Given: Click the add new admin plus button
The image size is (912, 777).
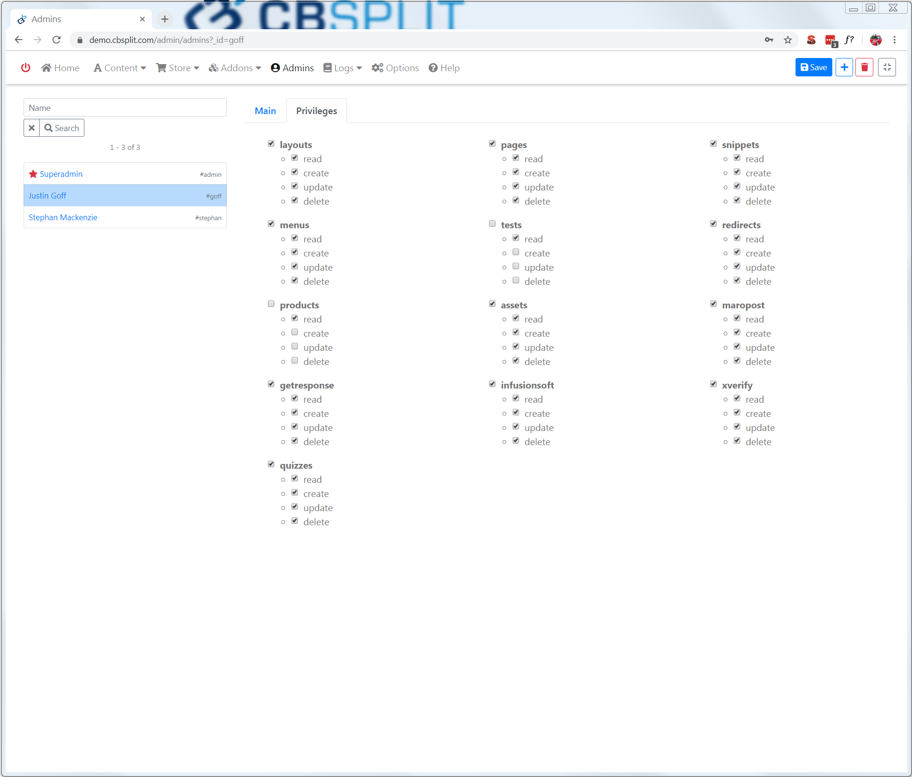Looking at the screenshot, I should 844,67.
